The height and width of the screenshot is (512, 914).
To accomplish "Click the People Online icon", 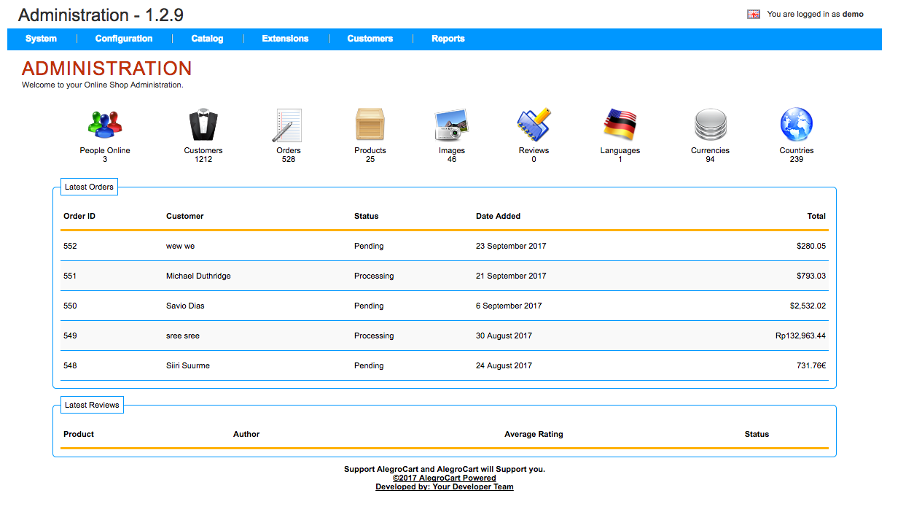I will (x=105, y=125).
